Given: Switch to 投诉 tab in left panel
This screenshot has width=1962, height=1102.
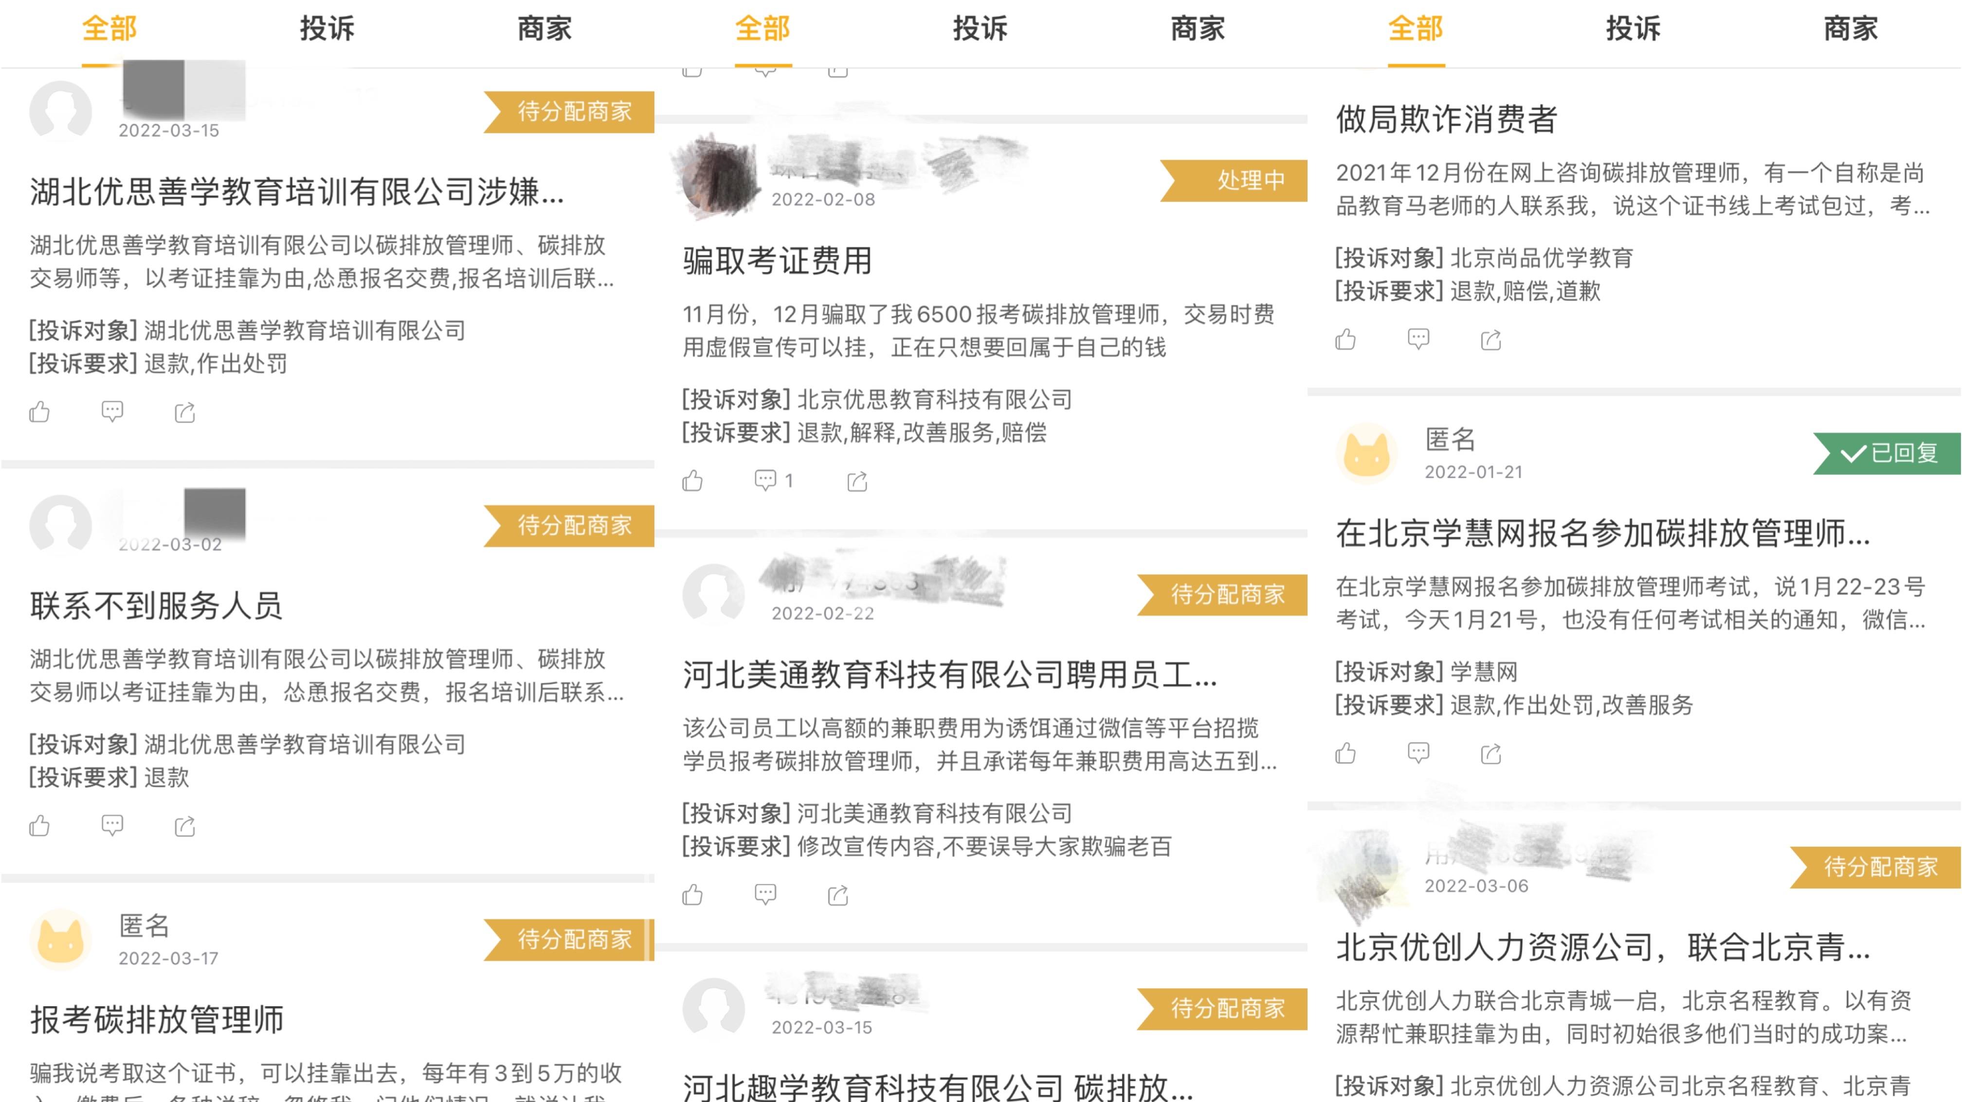Looking at the screenshot, I should (327, 29).
